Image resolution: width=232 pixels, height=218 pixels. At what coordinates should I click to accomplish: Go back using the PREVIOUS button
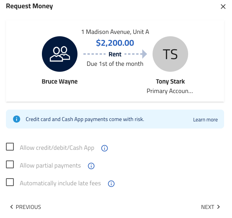(x=25, y=207)
